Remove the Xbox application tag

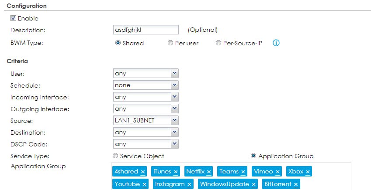click(308, 172)
